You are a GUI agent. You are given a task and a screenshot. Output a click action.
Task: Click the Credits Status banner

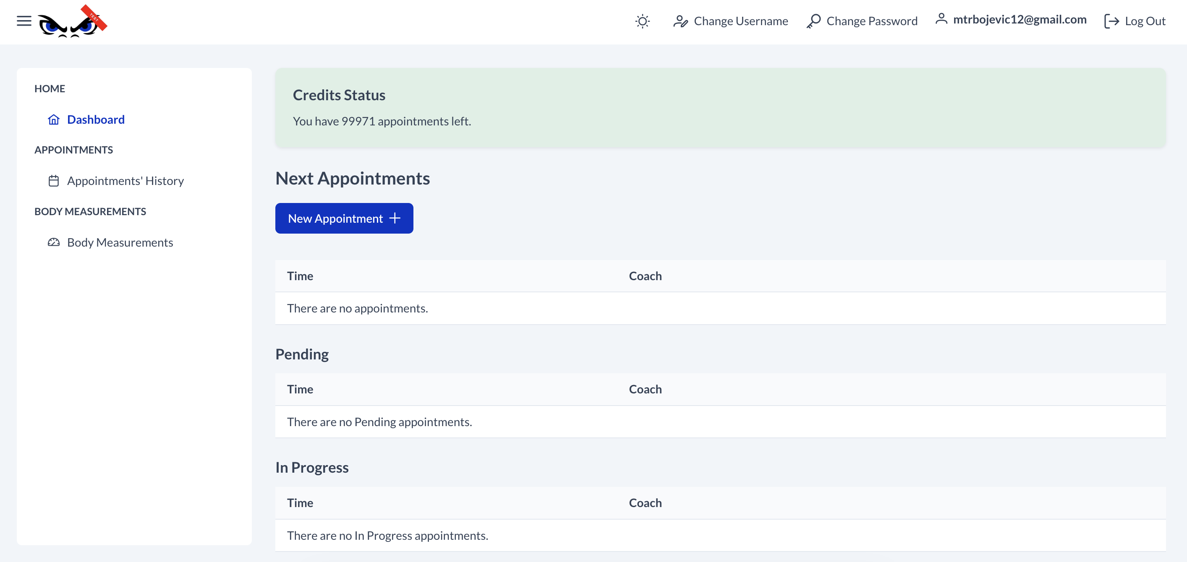[720, 108]
